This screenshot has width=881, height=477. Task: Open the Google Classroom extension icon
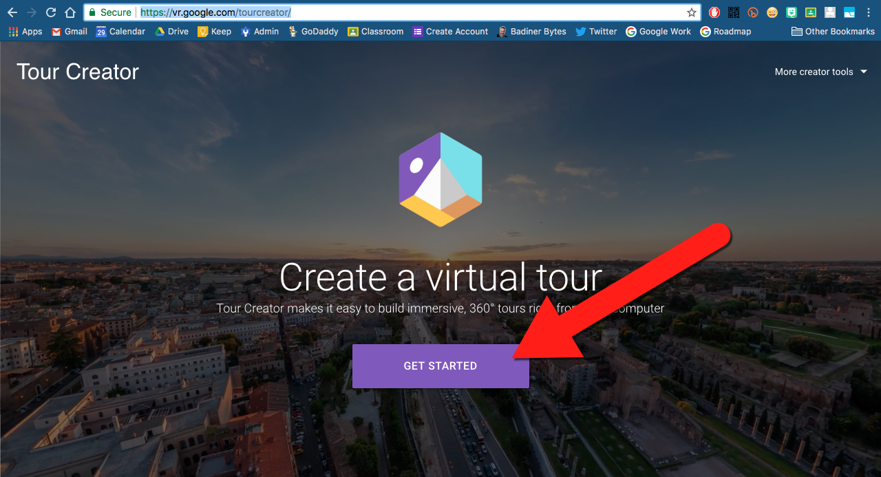pyautogui.click(x=811, y=12)
